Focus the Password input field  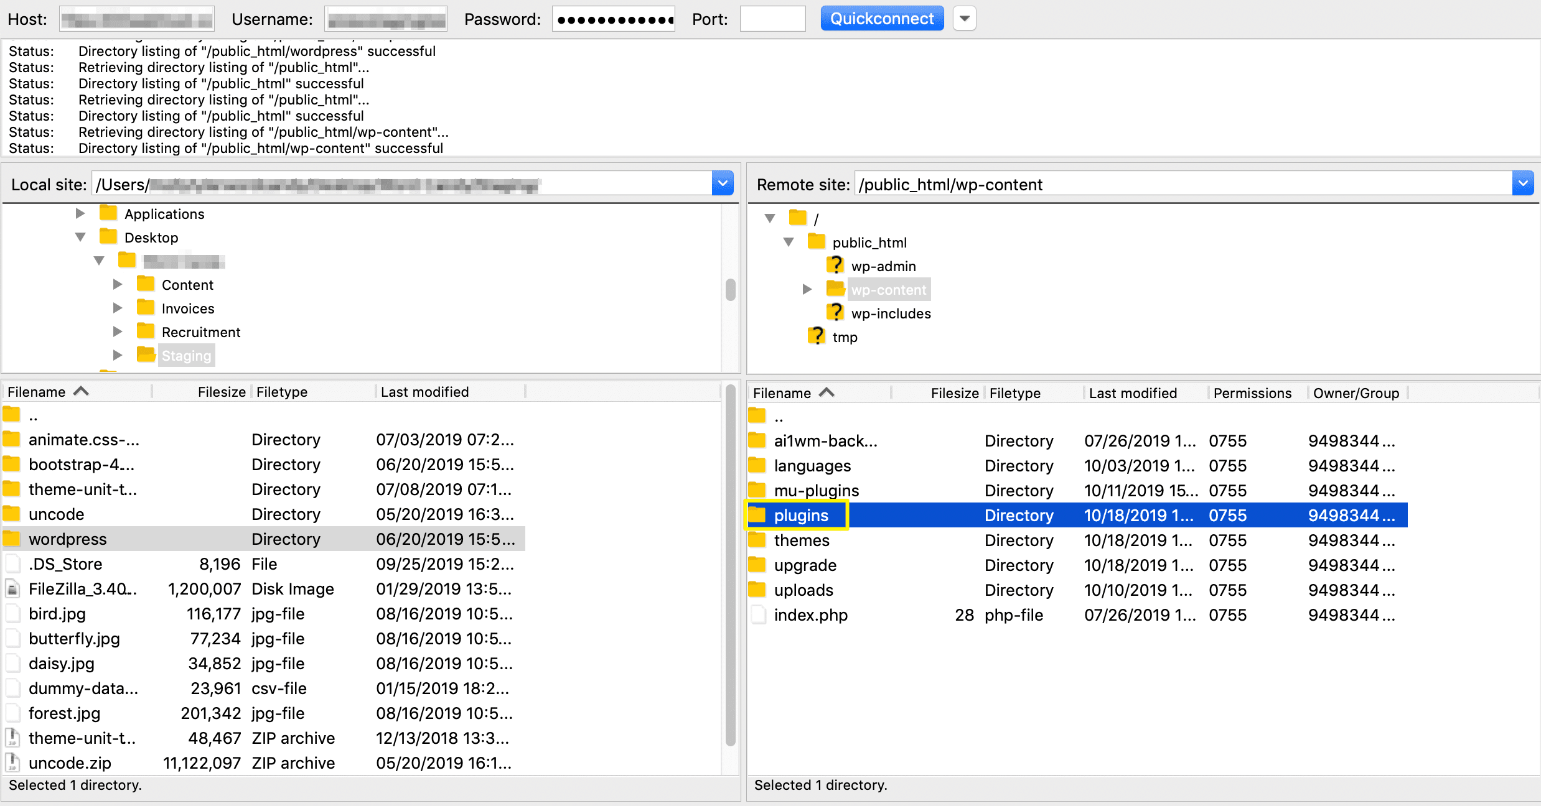[x=614, y=19]
